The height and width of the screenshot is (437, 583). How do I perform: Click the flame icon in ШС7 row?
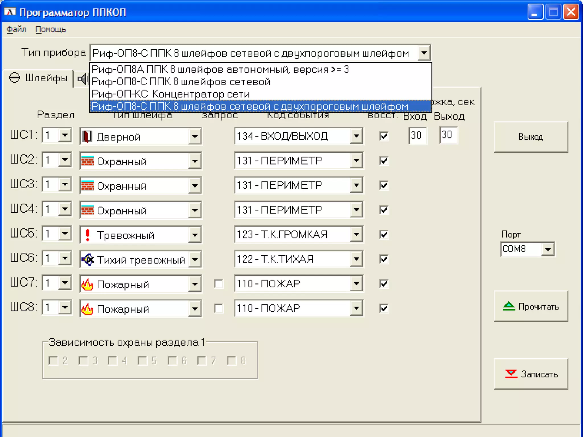point(87,284)
